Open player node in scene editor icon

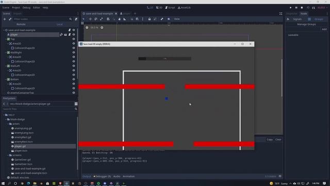coord(65,35)
